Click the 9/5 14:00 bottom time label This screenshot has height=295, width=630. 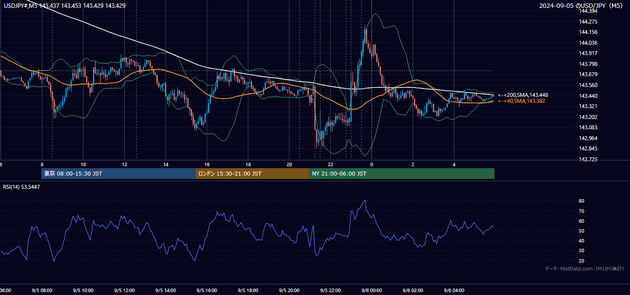165,290
